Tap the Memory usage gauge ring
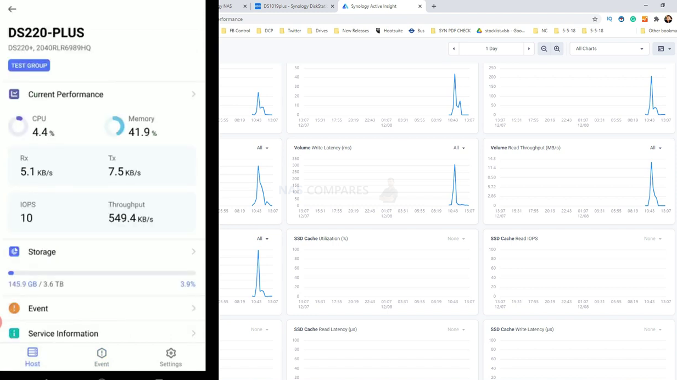This screenshot has height=380, width=677. [x=114, y=126]
